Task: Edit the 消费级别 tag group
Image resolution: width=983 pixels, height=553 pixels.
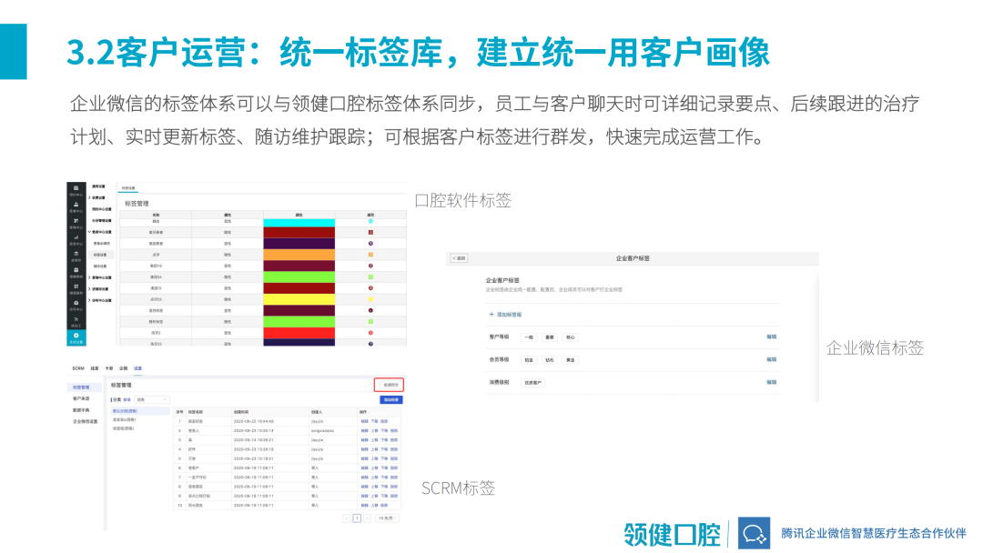Action: [771, 382]
